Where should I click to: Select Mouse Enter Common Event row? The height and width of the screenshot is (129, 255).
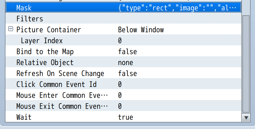click(x=62, y=95)
